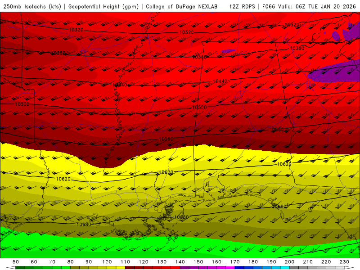Screen dimensions: 360x270
Task: Click the right end arrow of the color bar
Action: [349, 268]
